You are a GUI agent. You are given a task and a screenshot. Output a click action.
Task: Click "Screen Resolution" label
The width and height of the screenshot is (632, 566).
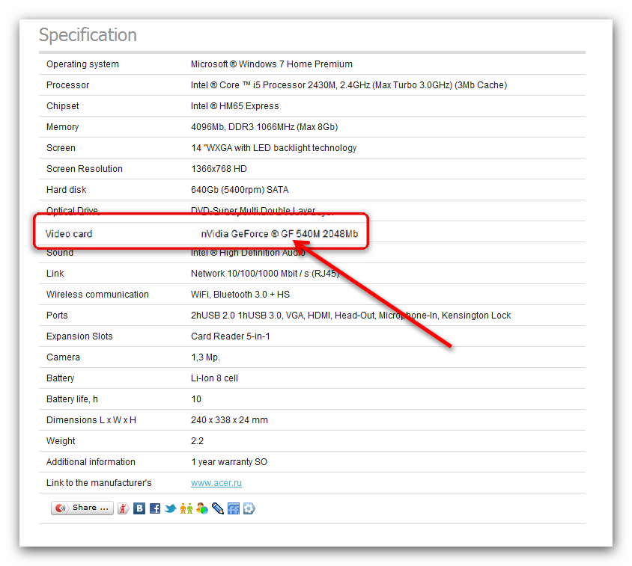84,169
